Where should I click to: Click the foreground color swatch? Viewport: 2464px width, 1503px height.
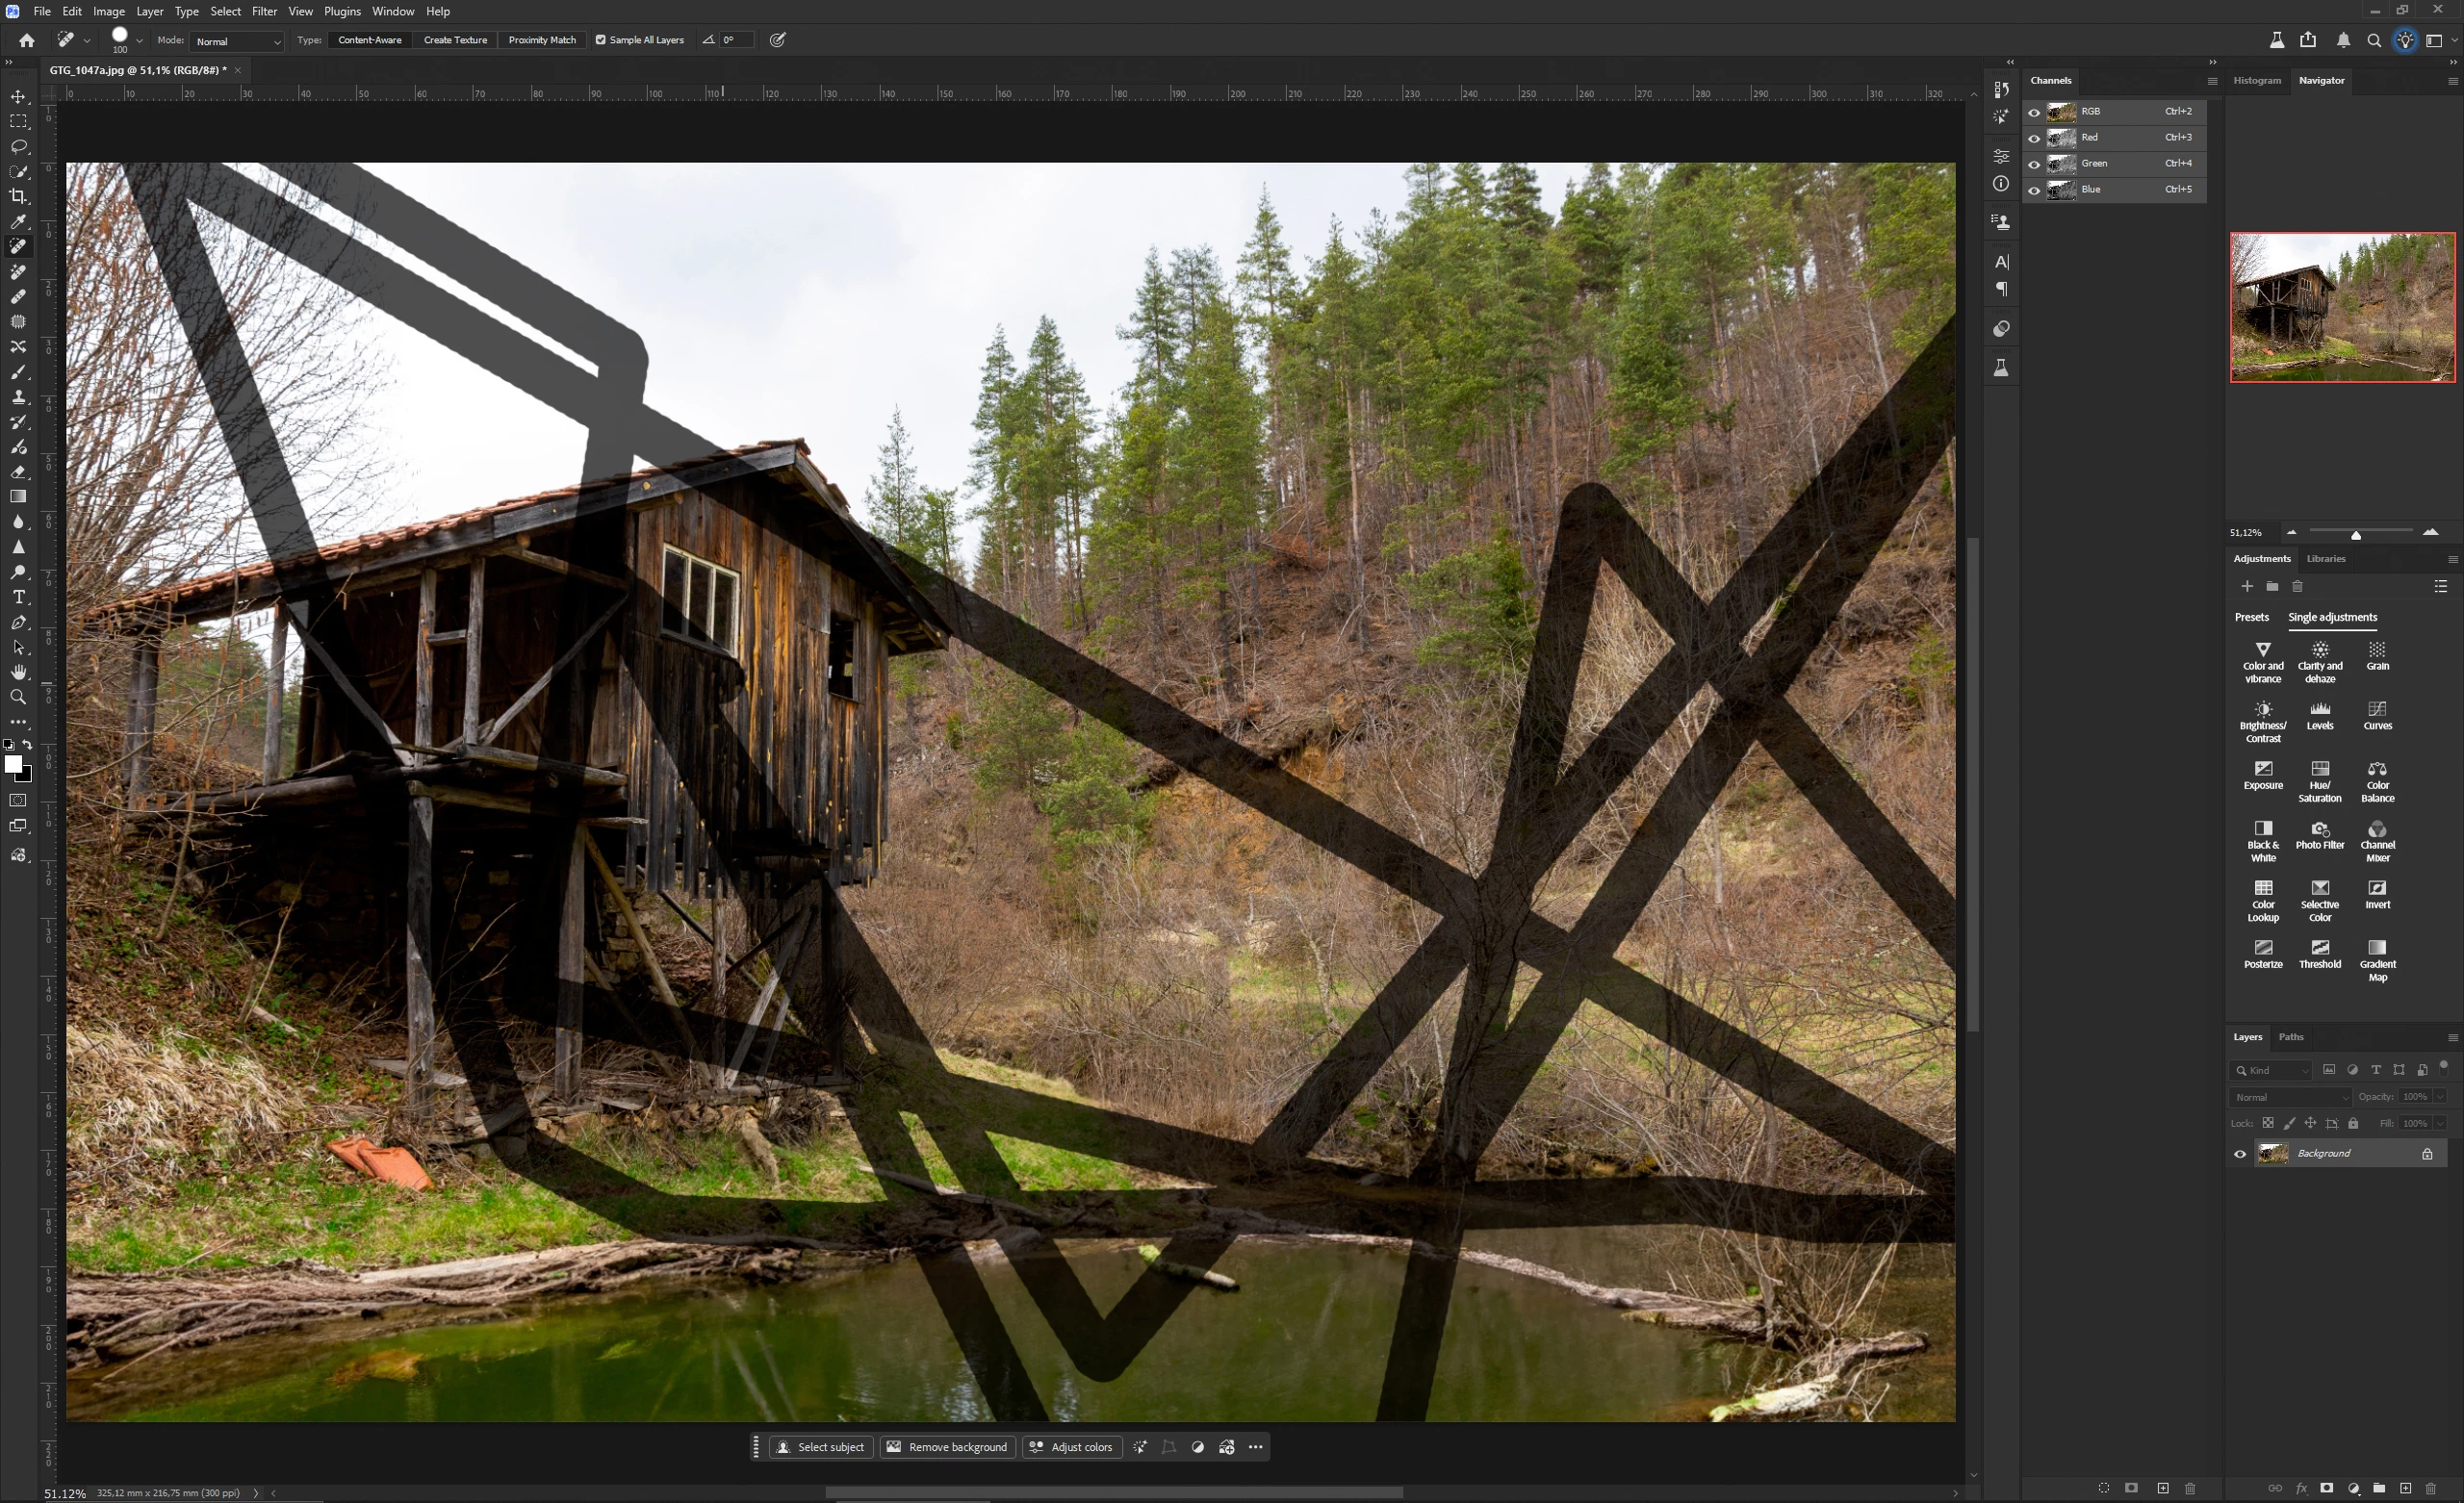(x=13, y=765)
